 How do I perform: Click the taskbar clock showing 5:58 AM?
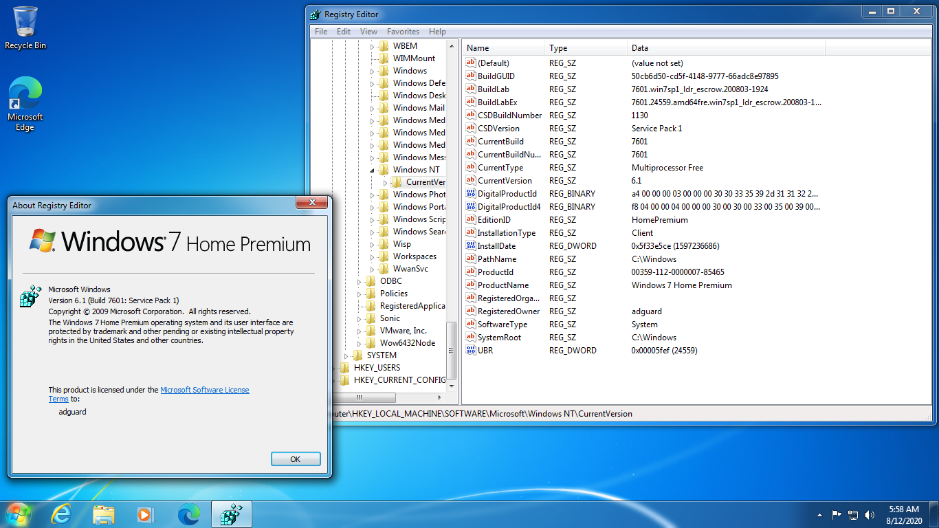(x=903, y=515)
